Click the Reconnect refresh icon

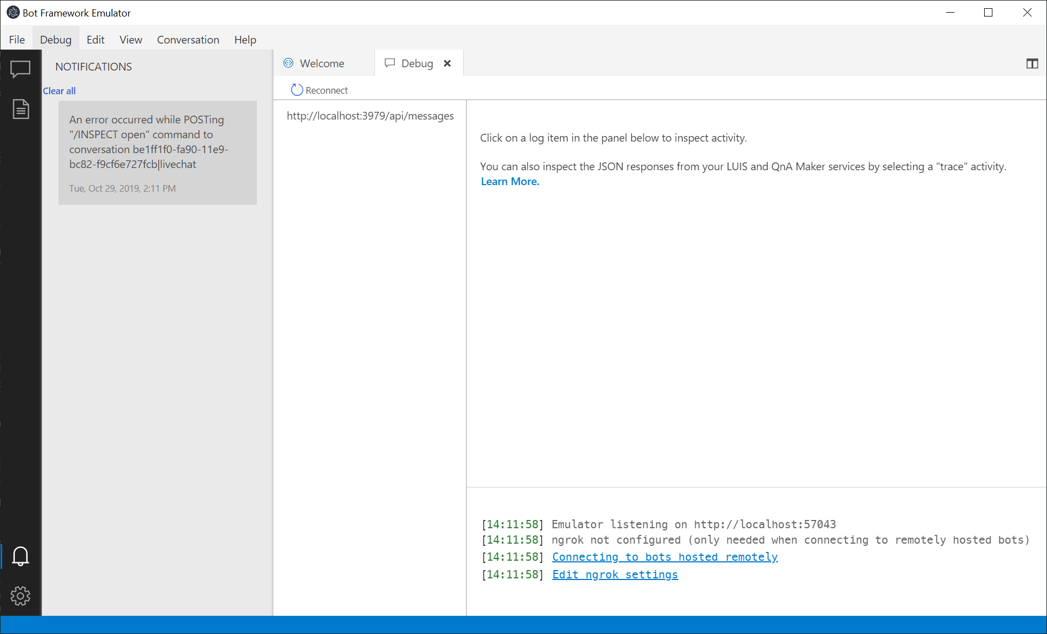click(x=297, y=90)
